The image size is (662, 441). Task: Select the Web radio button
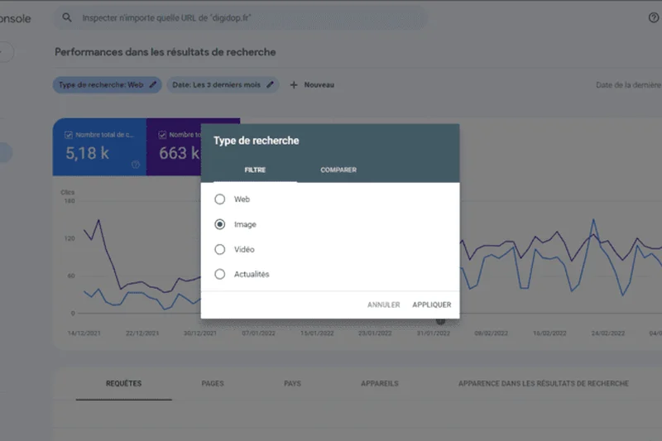pyautogui.click(x=219, y=199)
